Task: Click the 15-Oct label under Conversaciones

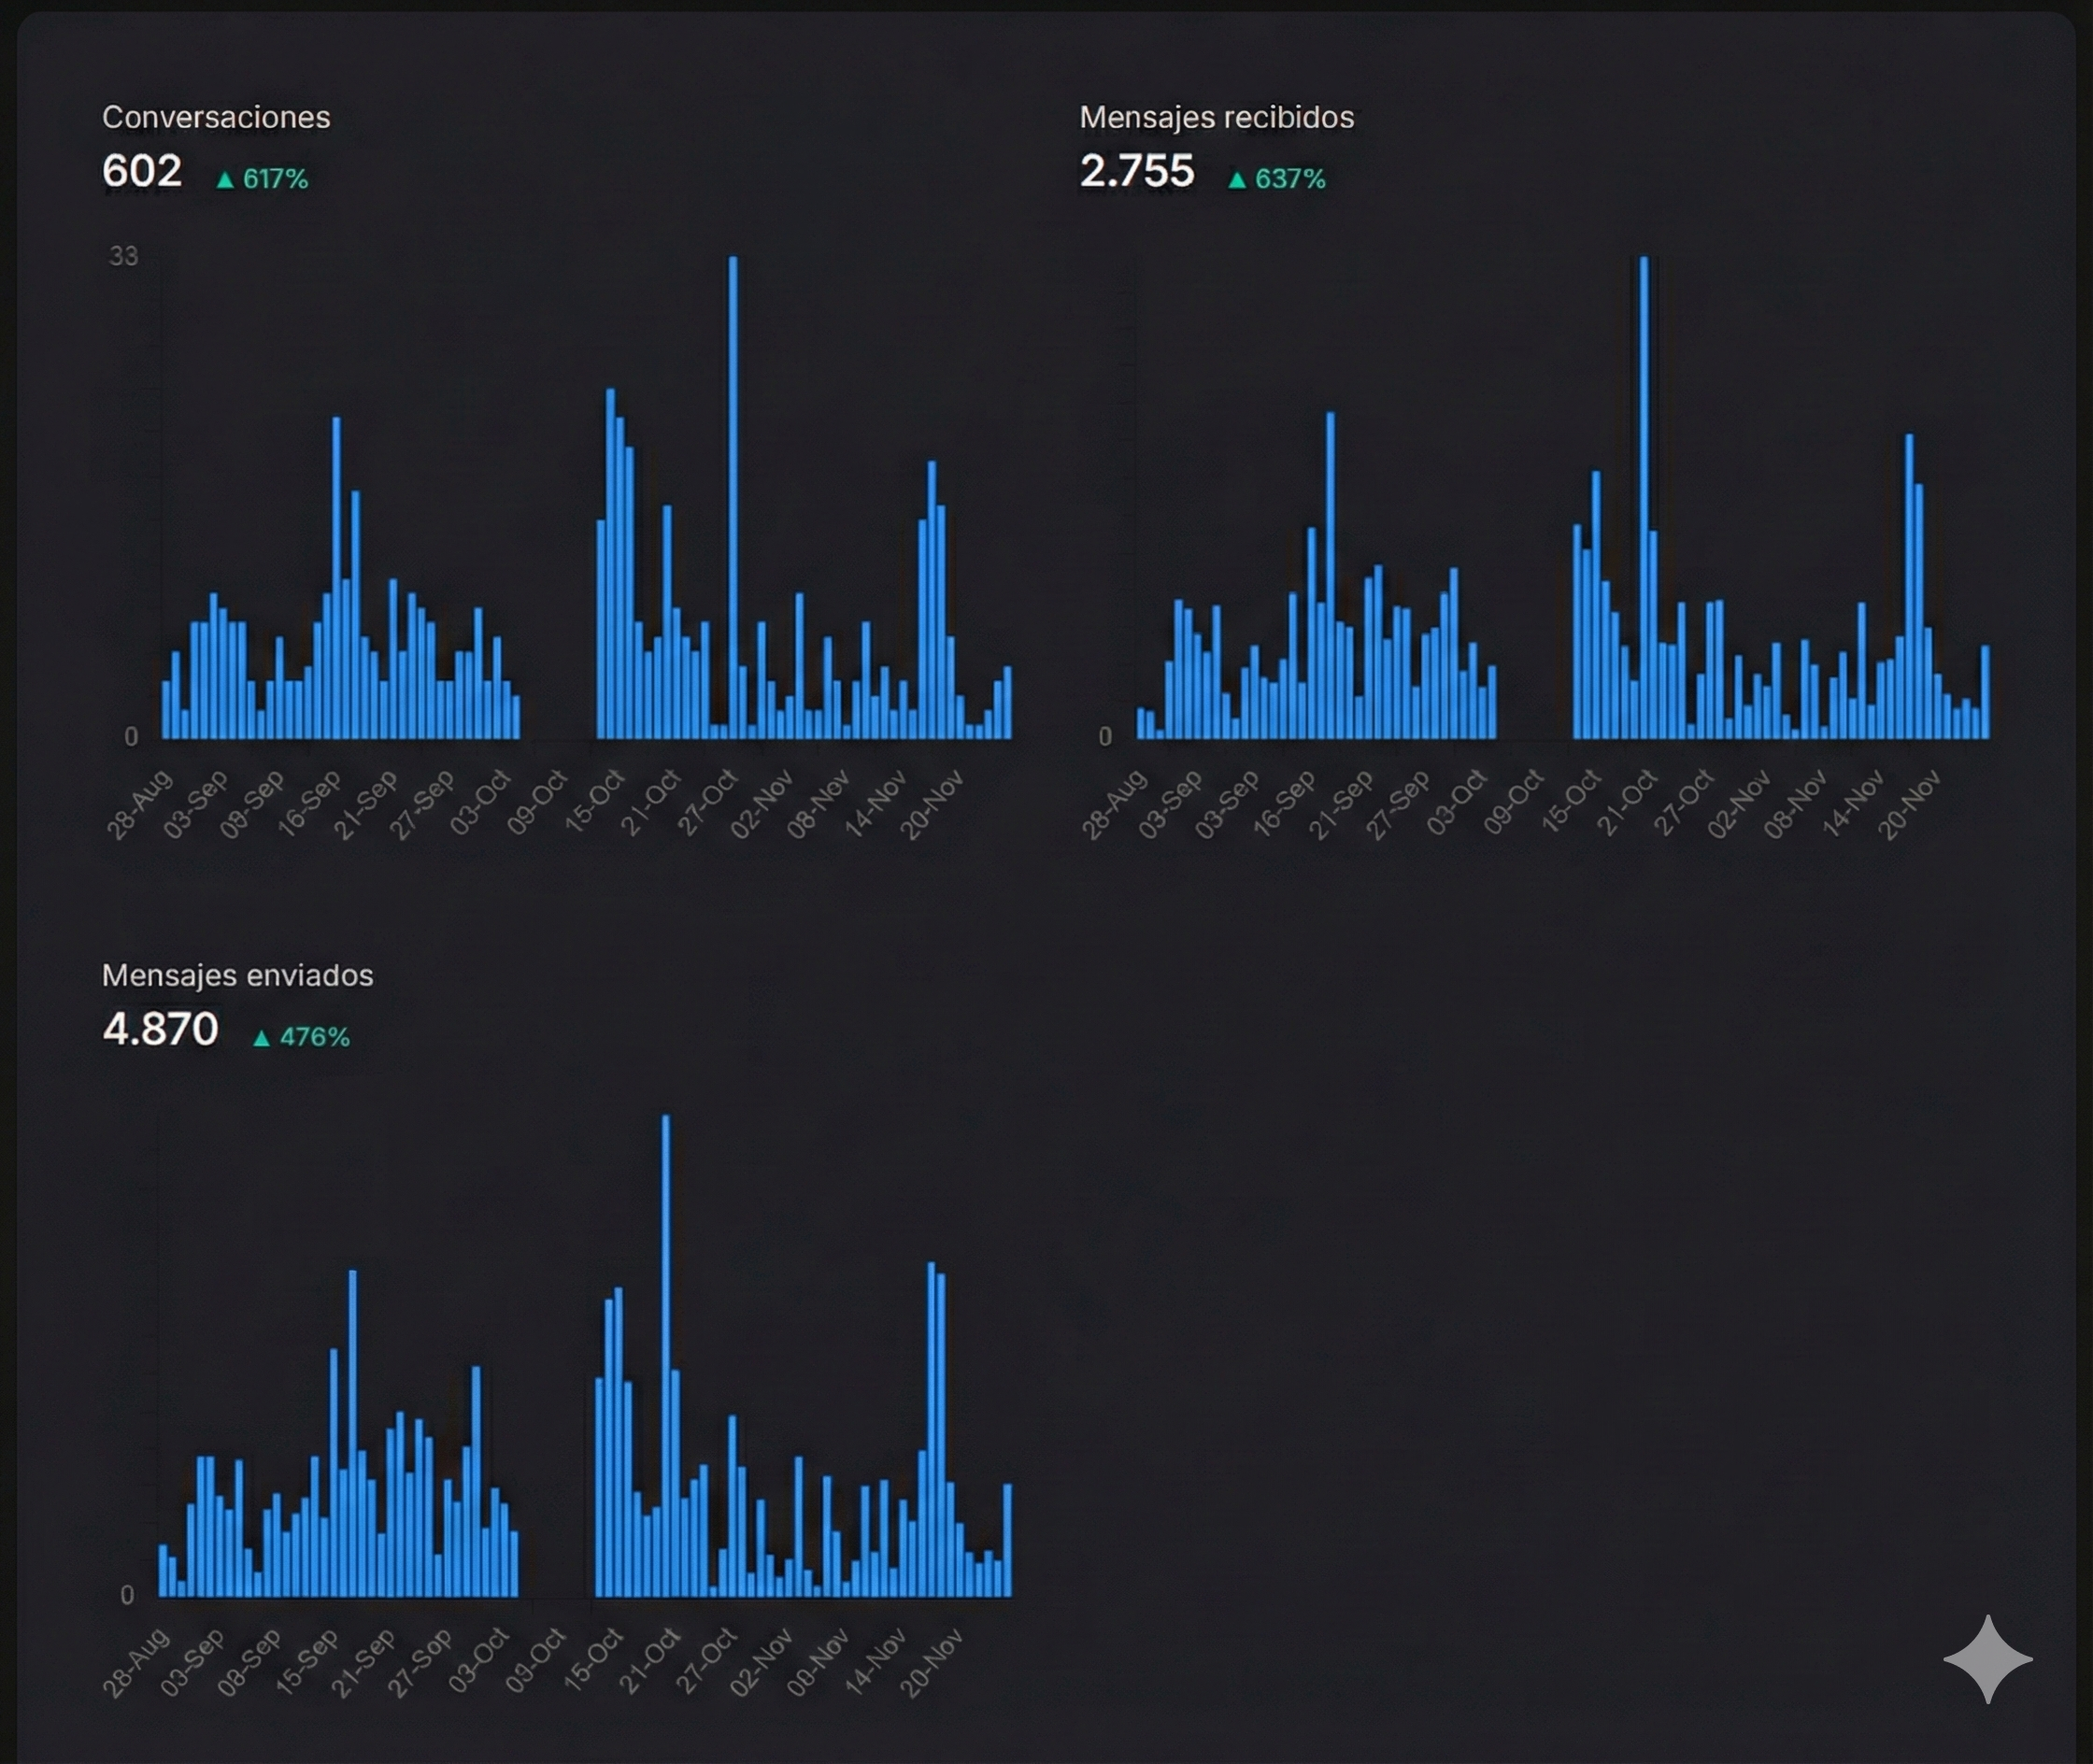Action: (596, 801)
